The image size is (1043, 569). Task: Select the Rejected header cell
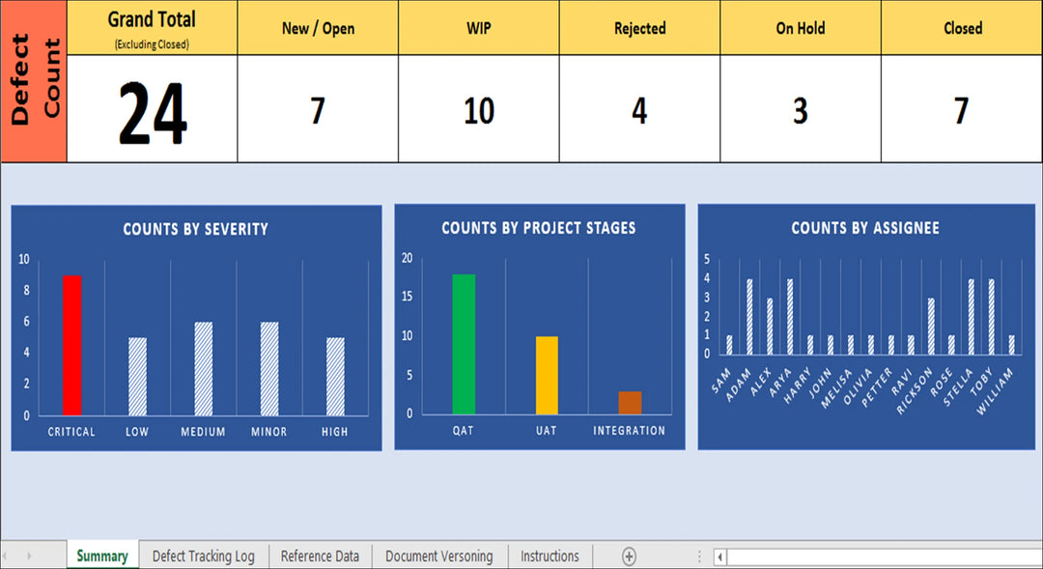(x=639, y=28)
